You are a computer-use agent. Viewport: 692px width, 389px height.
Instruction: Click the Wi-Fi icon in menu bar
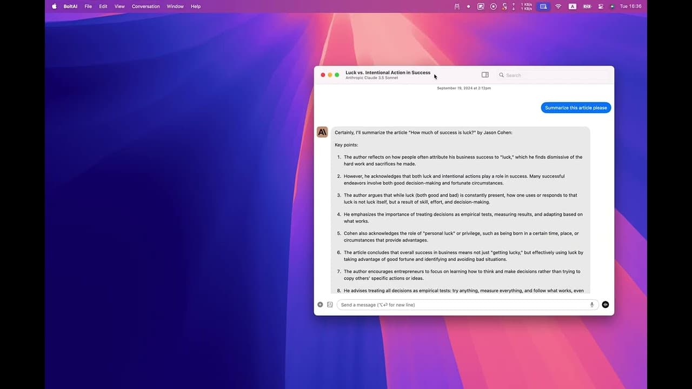coord(558,6)
